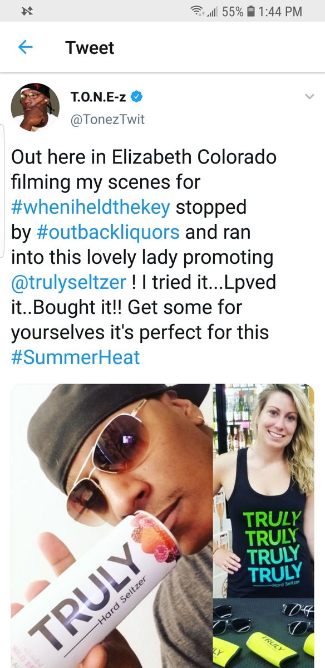Open the @trulyseltzer mention
This screenshot has height=668, width=325.
click(68, 282)
